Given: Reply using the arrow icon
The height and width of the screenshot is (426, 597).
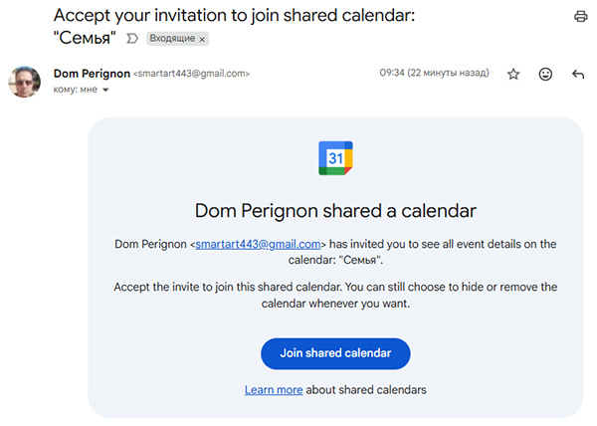Looking at the screenshot, I should pos(578,75).
